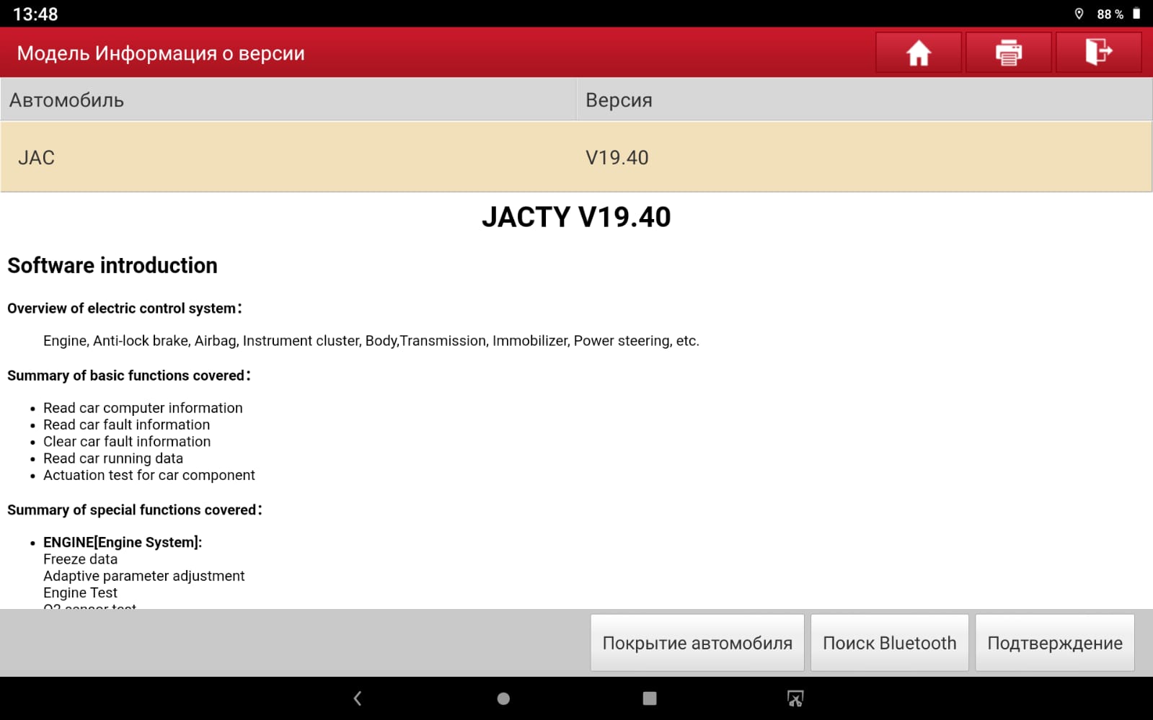Screen dimensions: 1153x720
Task: Confirm with Подтверждение button
Action: (1054, 643)
